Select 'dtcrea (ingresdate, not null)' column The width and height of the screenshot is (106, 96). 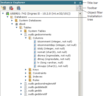pyautogui.click(x=54, y=56)
